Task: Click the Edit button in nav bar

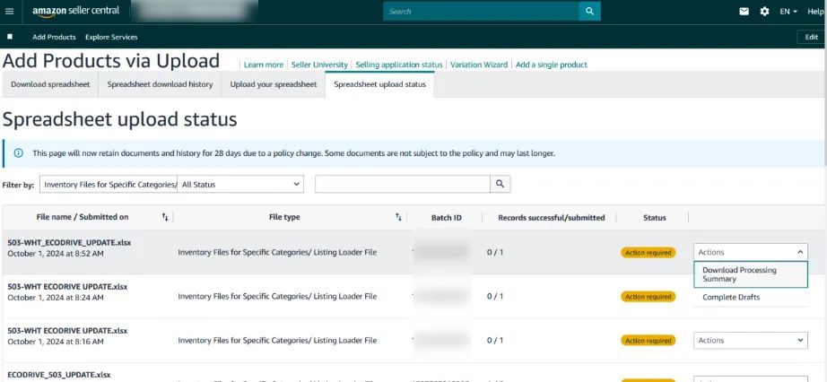Action: [811, 37]
